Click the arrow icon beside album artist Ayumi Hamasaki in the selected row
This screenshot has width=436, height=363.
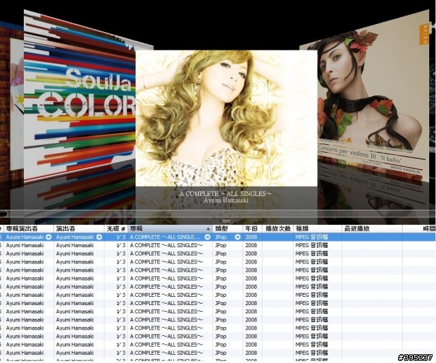coord(48,237)
